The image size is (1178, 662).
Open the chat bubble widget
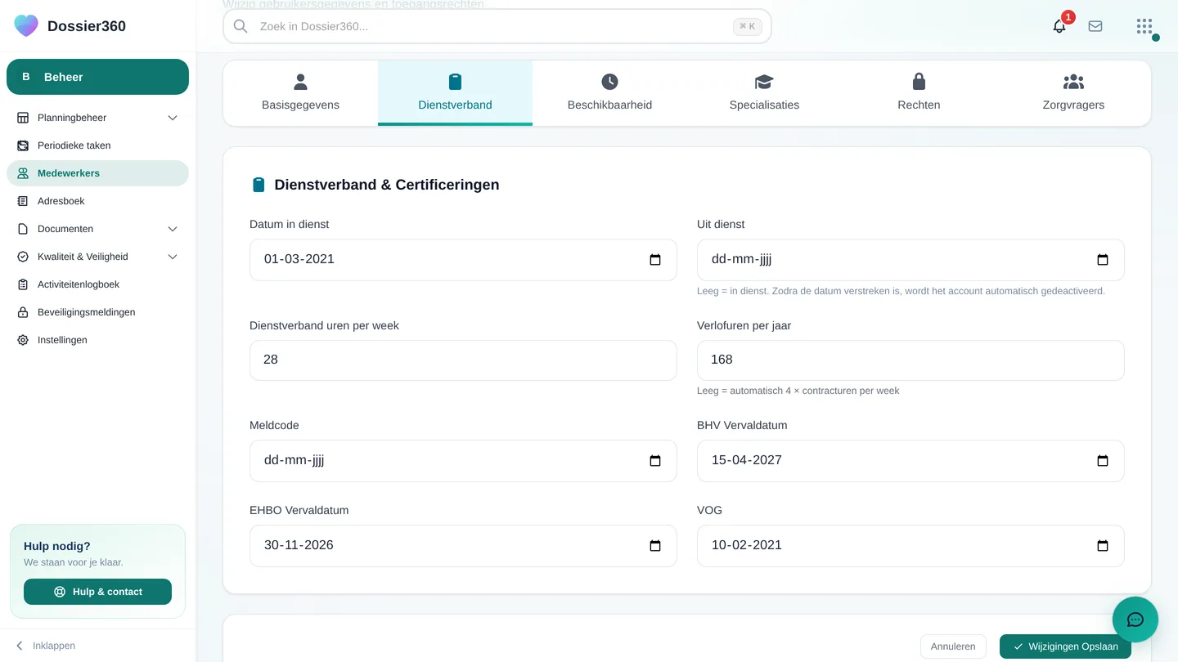point(1135,620)
